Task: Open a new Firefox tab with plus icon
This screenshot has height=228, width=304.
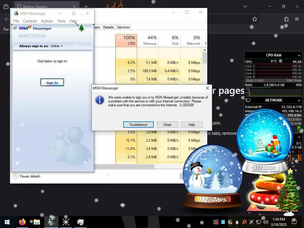Action: [86, 7]
